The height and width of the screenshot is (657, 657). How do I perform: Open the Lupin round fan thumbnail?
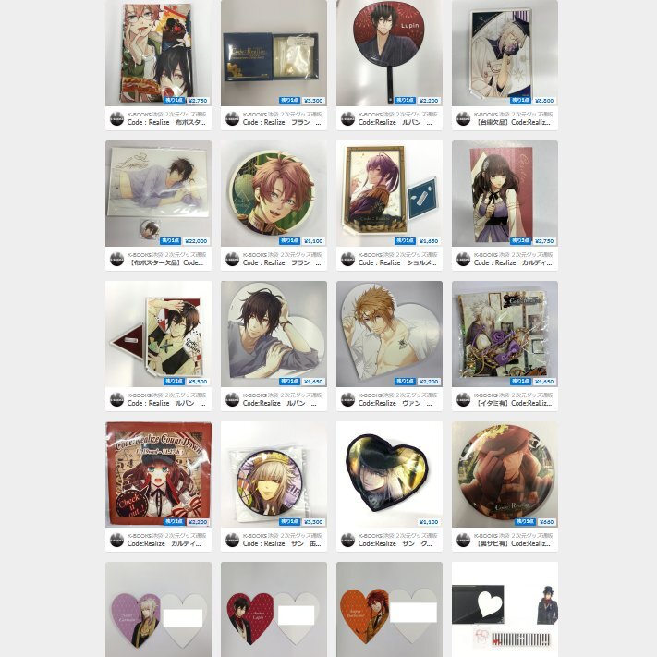389,53
